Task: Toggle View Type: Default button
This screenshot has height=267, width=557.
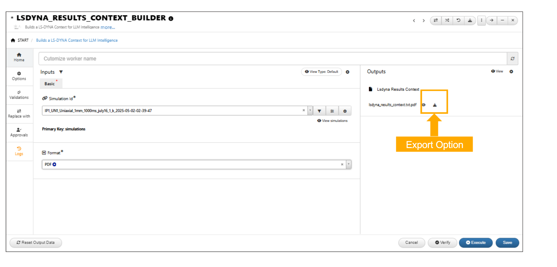Action: coord(321,72)
